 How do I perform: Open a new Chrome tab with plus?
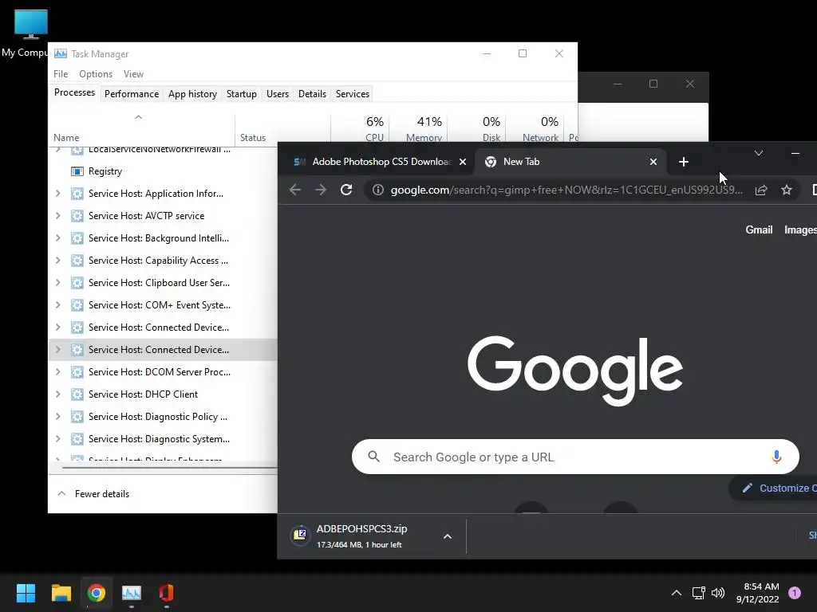(x=684, y=162)
